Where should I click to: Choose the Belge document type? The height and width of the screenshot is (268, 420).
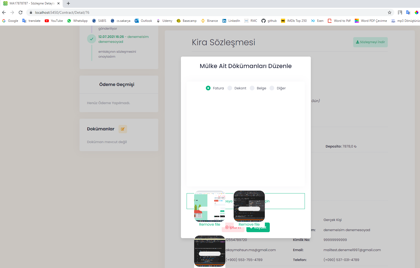click(x=252, y=88)
